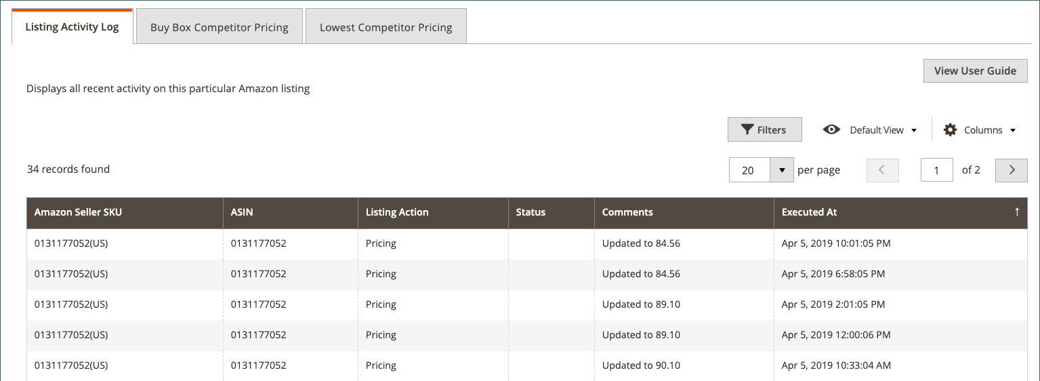
Task: Click the funnel icon in Filters button
Action: 747,129
